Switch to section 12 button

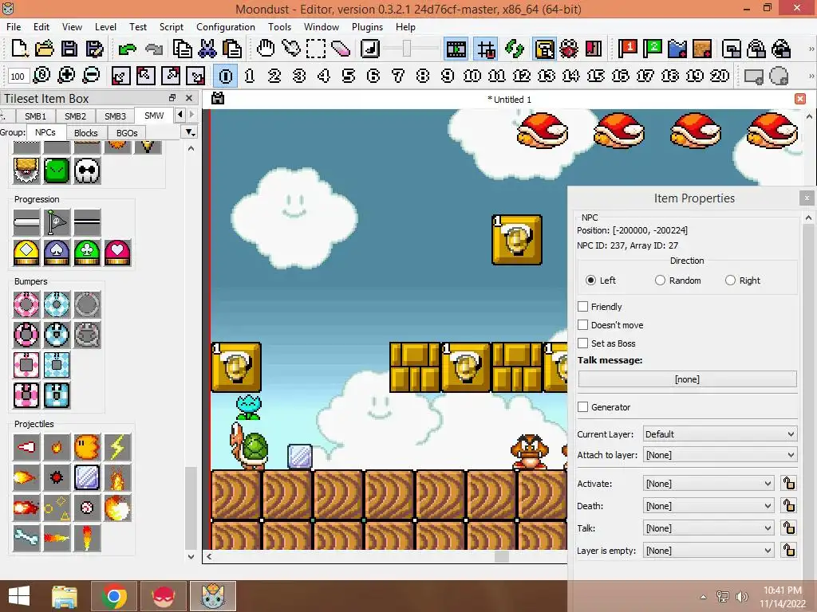click(x=522, y=76)
